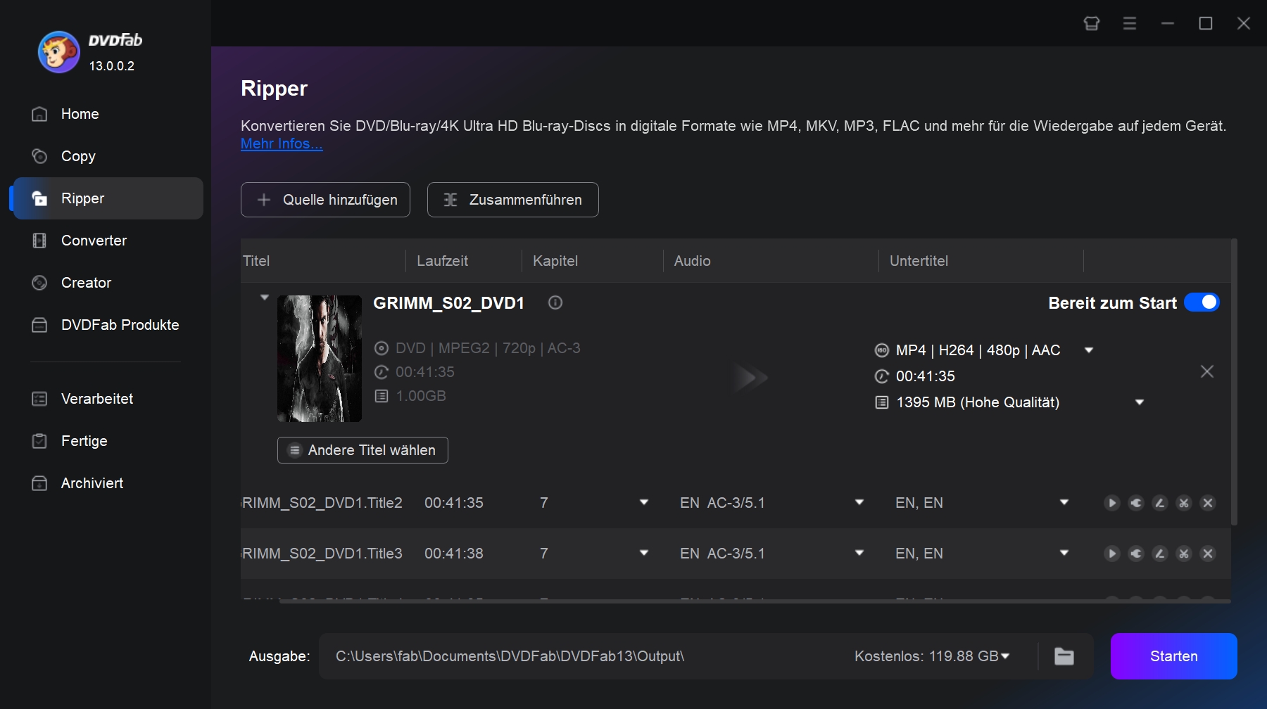The width and height of the screenshot is (1267, 709).
Task: Click the Zusammenführen button
Action: pos(513,200)
